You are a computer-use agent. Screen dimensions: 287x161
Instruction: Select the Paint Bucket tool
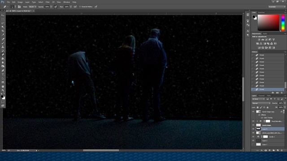(x=3, y=59)
